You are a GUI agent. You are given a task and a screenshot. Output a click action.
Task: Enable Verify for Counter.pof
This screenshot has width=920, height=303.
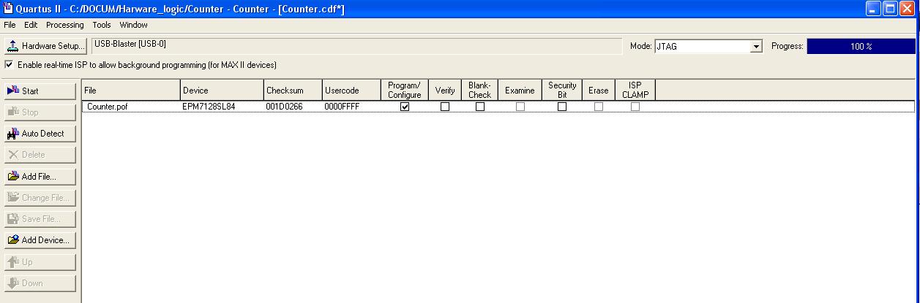[445, 107]
